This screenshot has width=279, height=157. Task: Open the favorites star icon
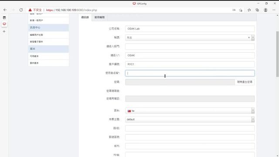point(249,10)
